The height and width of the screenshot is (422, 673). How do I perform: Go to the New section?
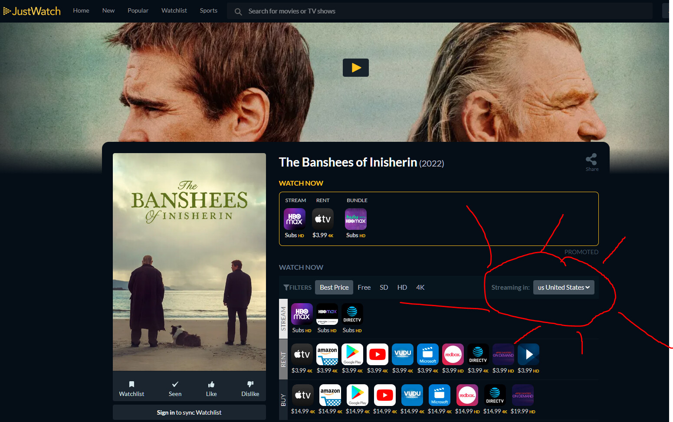(x=108, y=10)
